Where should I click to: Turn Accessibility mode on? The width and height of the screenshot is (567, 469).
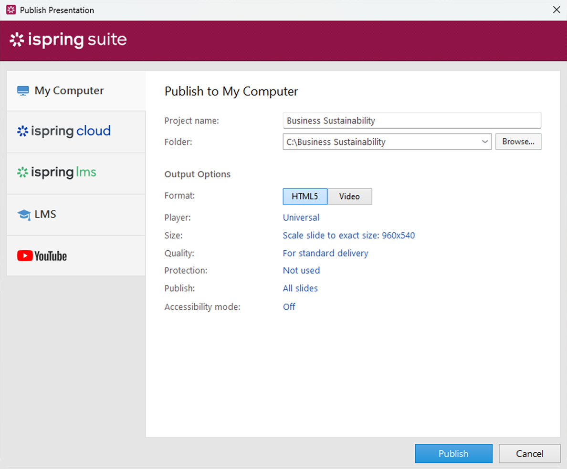pos(289,306)
